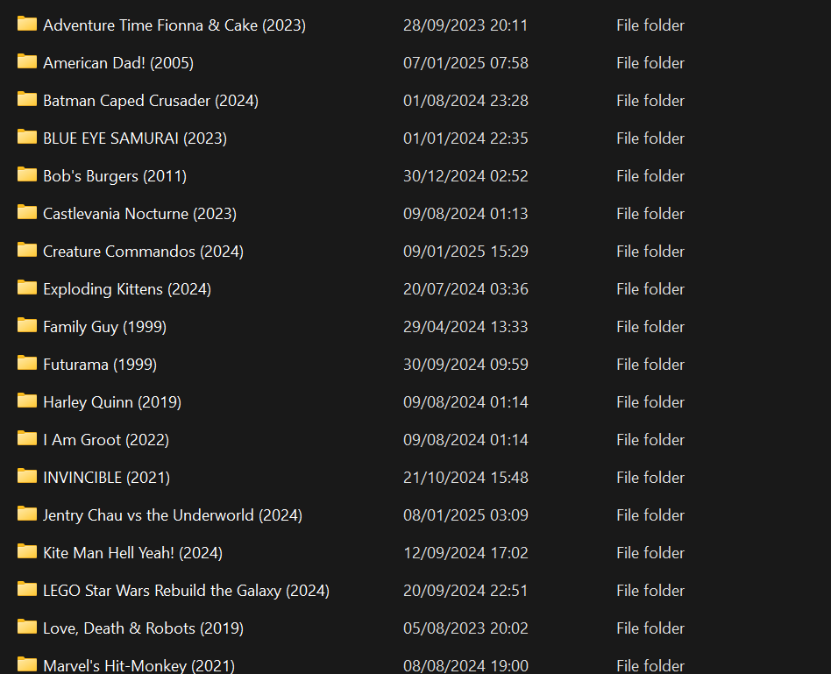831x674 pixels.
Task: Select the Futurama (1999) folder name
Action: click(100, 365)
